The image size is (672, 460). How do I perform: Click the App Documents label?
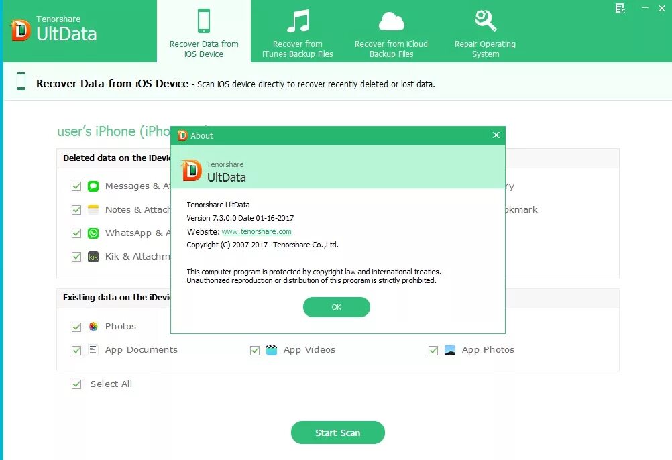[x=142, y=350]
